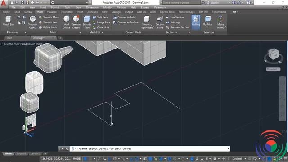Click the Merge Face tool

(101, 22)
